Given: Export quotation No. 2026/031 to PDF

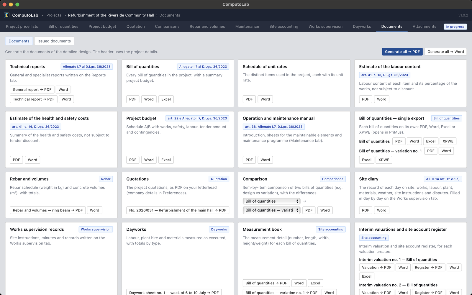Looking at the screenshot, I should (x=178, y=210).
